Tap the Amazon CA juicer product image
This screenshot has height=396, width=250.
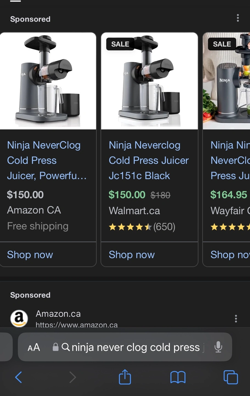pyautogui.click(x=48, y=81)
